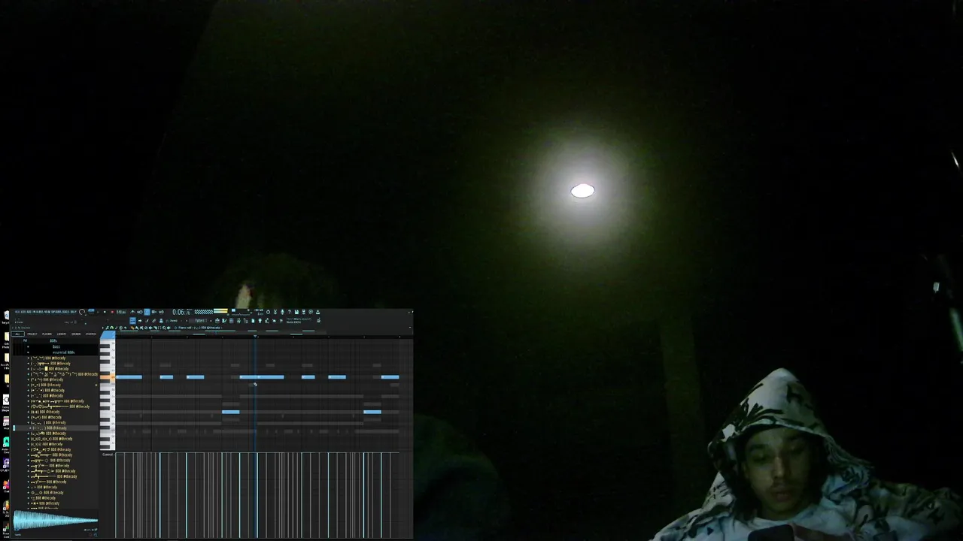Open the global snap (none) dropdown
The width and height of the screenshot is (963, 541).
click(173, 321)
